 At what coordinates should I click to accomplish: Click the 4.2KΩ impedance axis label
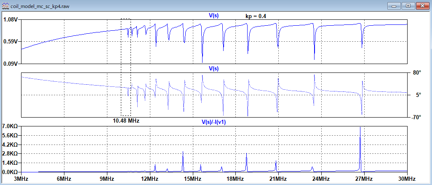pyautogui.click(x=10, y=145)
